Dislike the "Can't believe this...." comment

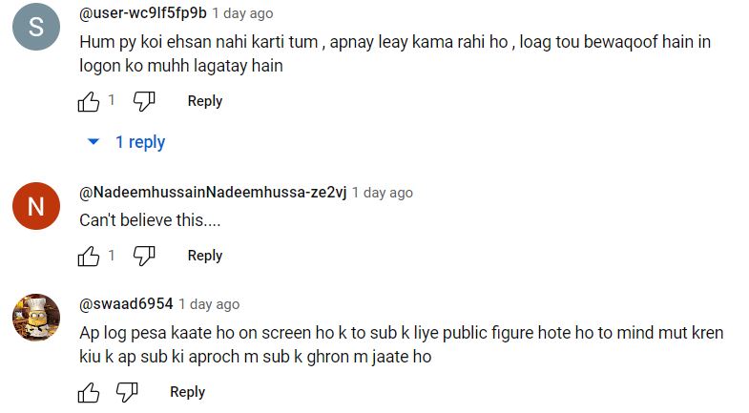[x=144, y=256]
